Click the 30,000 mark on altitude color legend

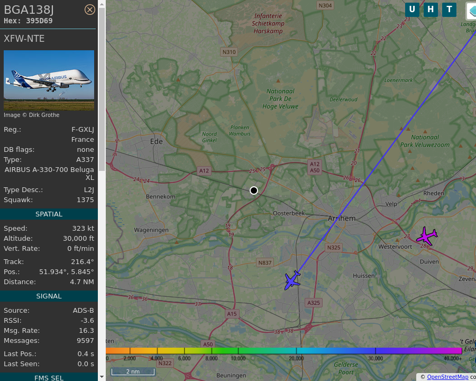pos(376,359)
